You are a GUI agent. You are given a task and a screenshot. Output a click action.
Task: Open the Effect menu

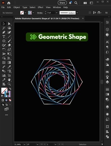click(x=40, y=7)
